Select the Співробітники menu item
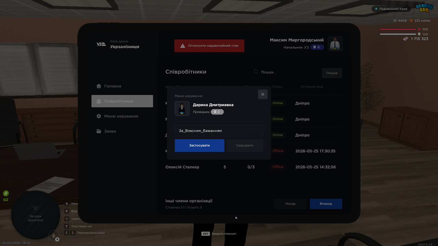438x246 pixels. (122, 101)
